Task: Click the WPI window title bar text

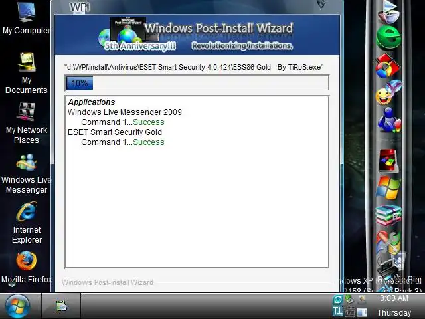Action: pos(80,7)
